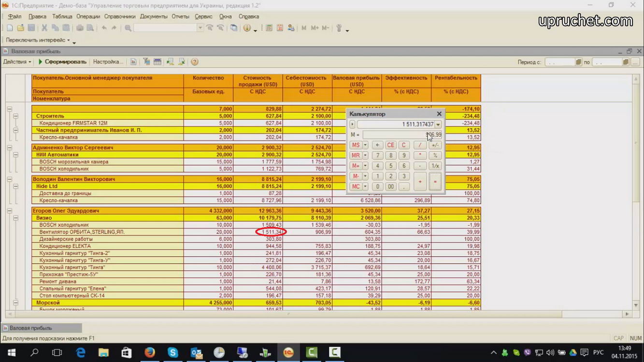Collapse the Админенко Виктор Сергеевич group
Screen dimensions: 644x362
coord(10,148)
